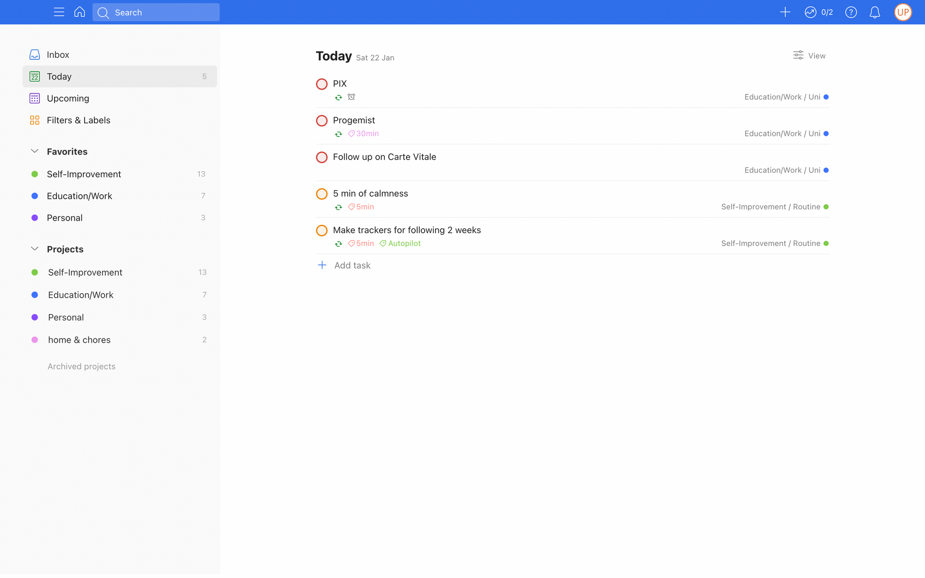Viewport: 925px width, 578px height.
Task: Open the Upcoming view
Action: [68, 98]
